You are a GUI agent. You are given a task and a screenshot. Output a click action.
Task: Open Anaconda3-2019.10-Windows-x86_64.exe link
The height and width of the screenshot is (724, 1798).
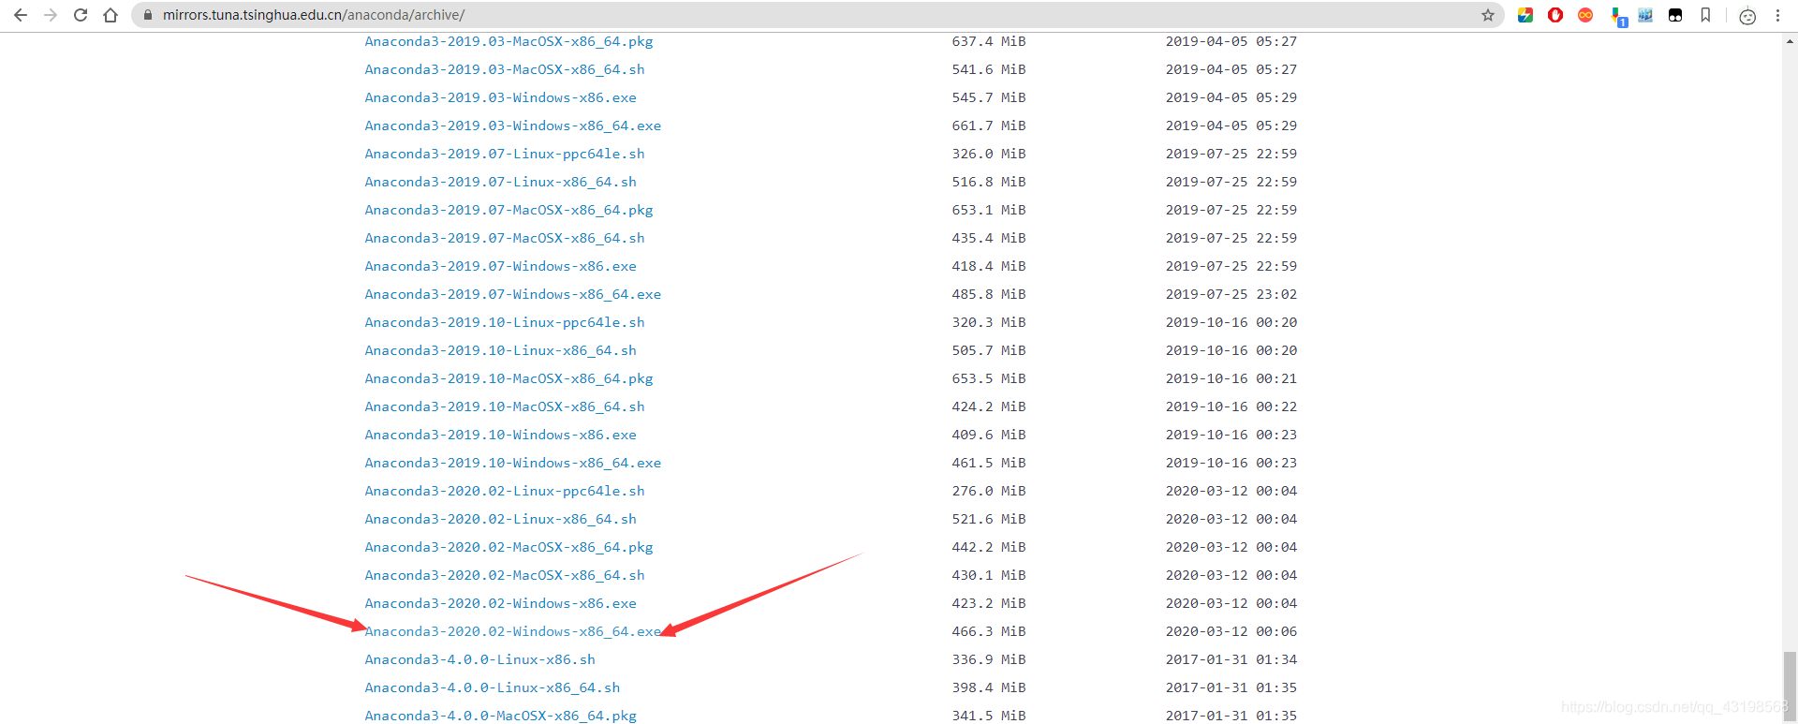(512, 463)
